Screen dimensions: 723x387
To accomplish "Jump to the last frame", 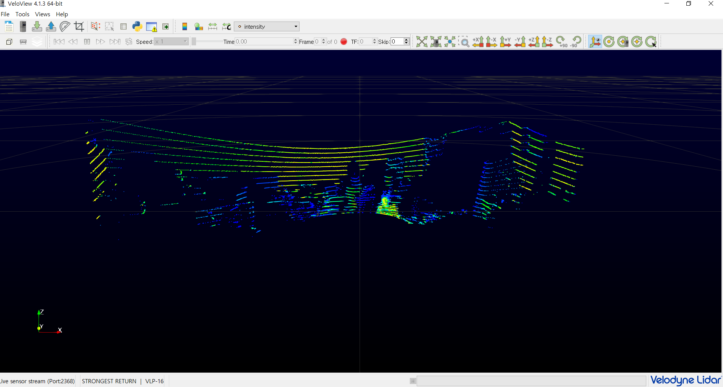I will [115, 42].
